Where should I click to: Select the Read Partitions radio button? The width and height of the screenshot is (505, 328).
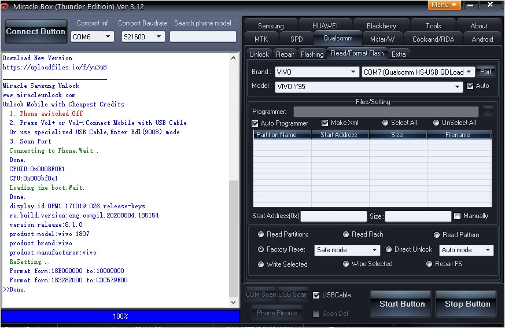[x=261, y=234]
